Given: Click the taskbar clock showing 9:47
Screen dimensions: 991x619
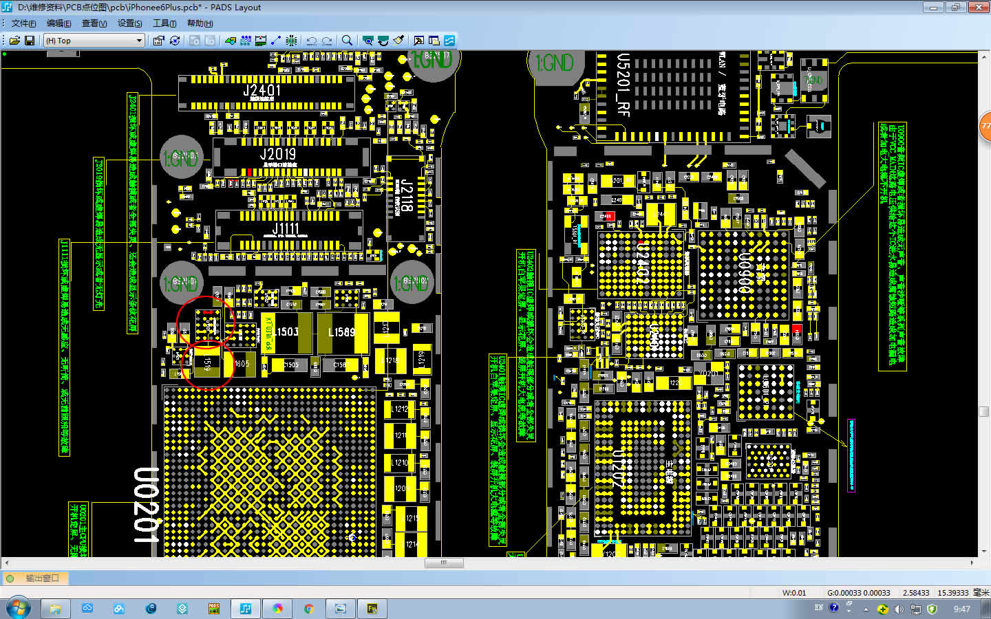Looking at the screenshot, I should (x=962, y=609).
